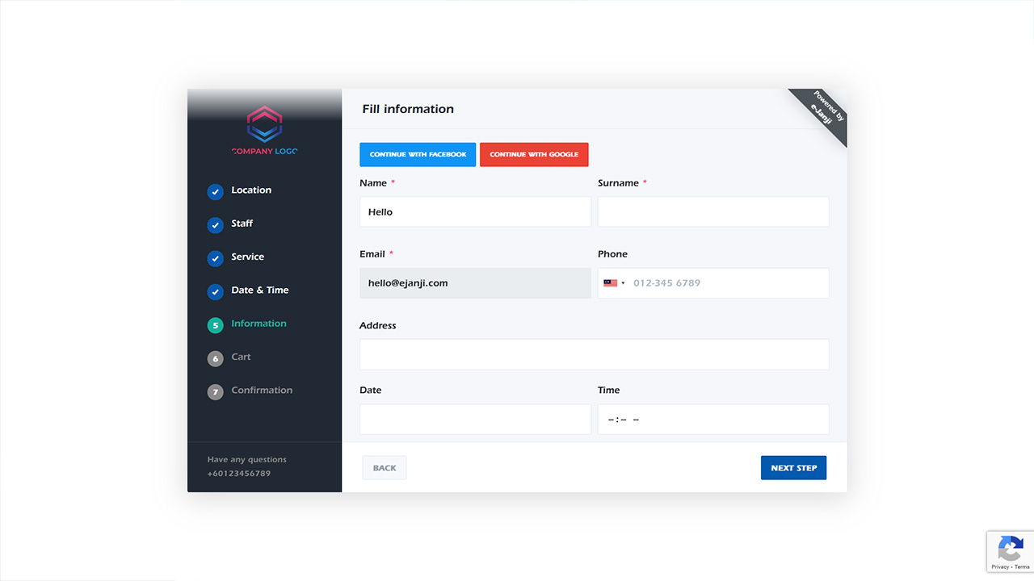
Task: Click the step 6 circle beside Cart
Action: (215, 358)
